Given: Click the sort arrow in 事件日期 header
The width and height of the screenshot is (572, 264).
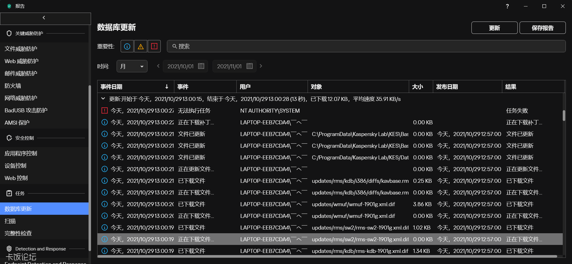Looking at the screenshot, I should tap(167, 87).
